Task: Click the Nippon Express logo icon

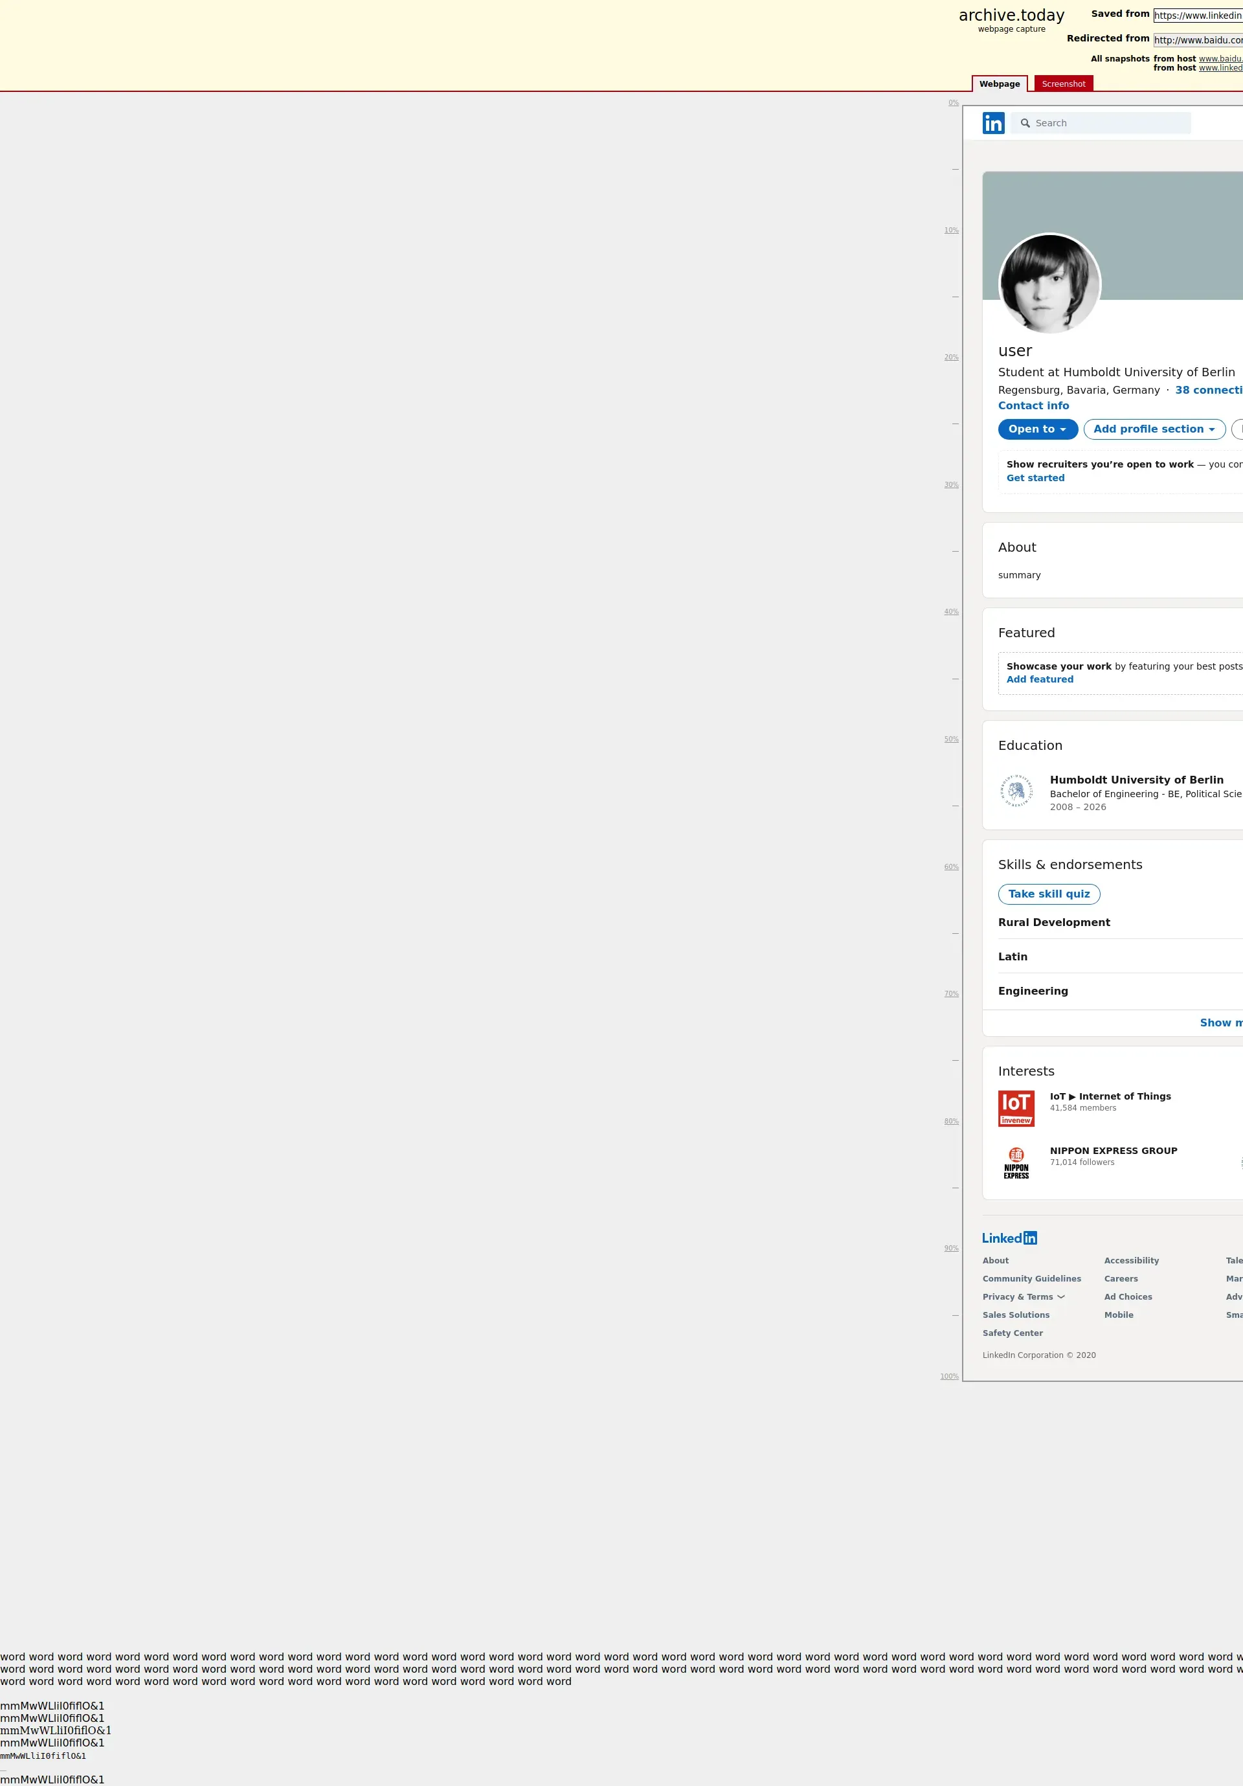Action: (x=1016, y=1162)
